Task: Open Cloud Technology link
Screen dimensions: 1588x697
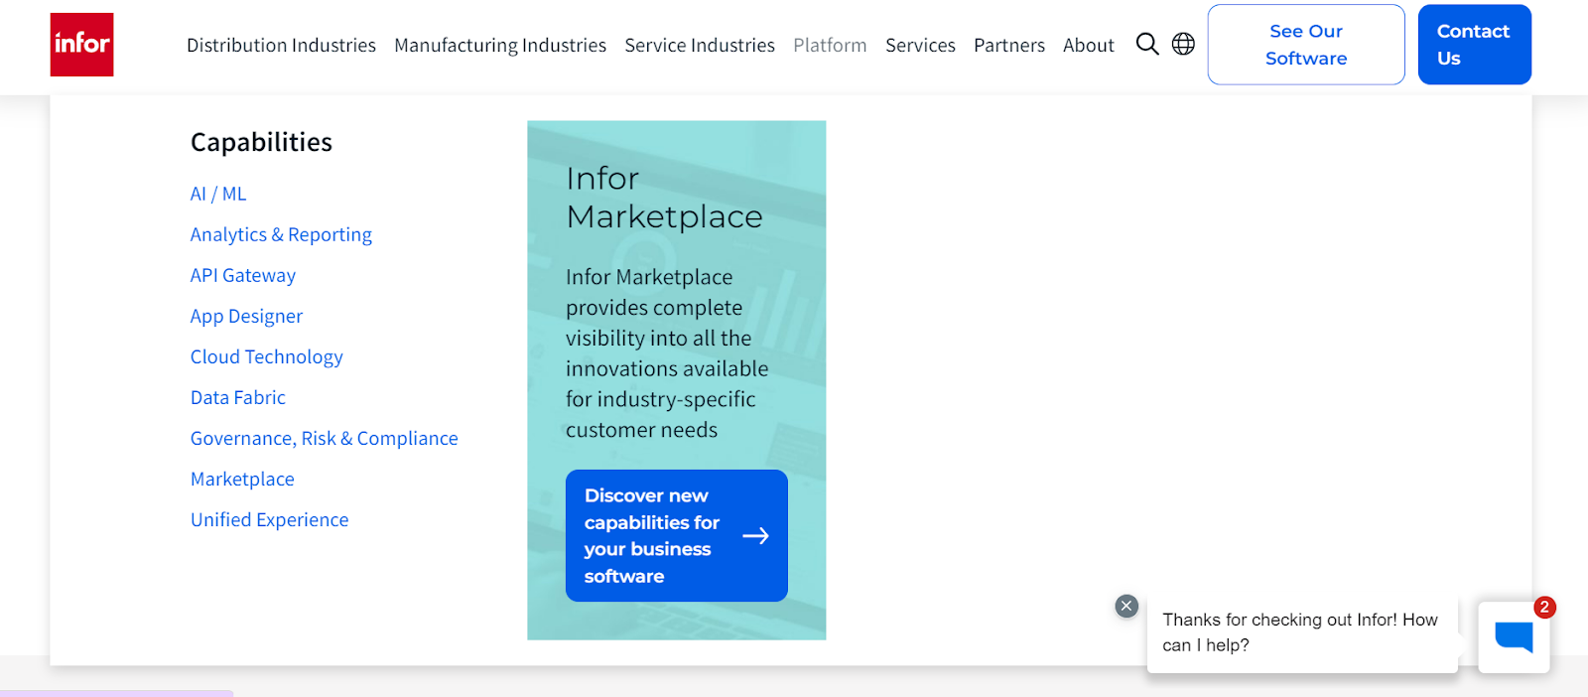Action: click(x=266, y=356)
